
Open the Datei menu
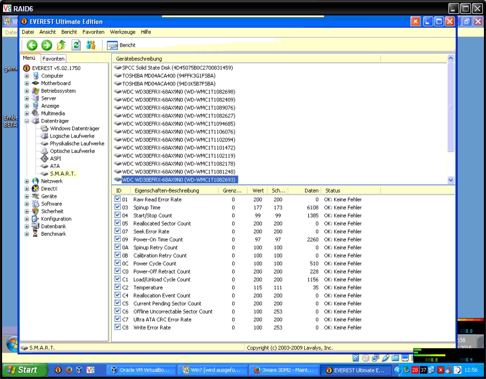tap(28, 32)
